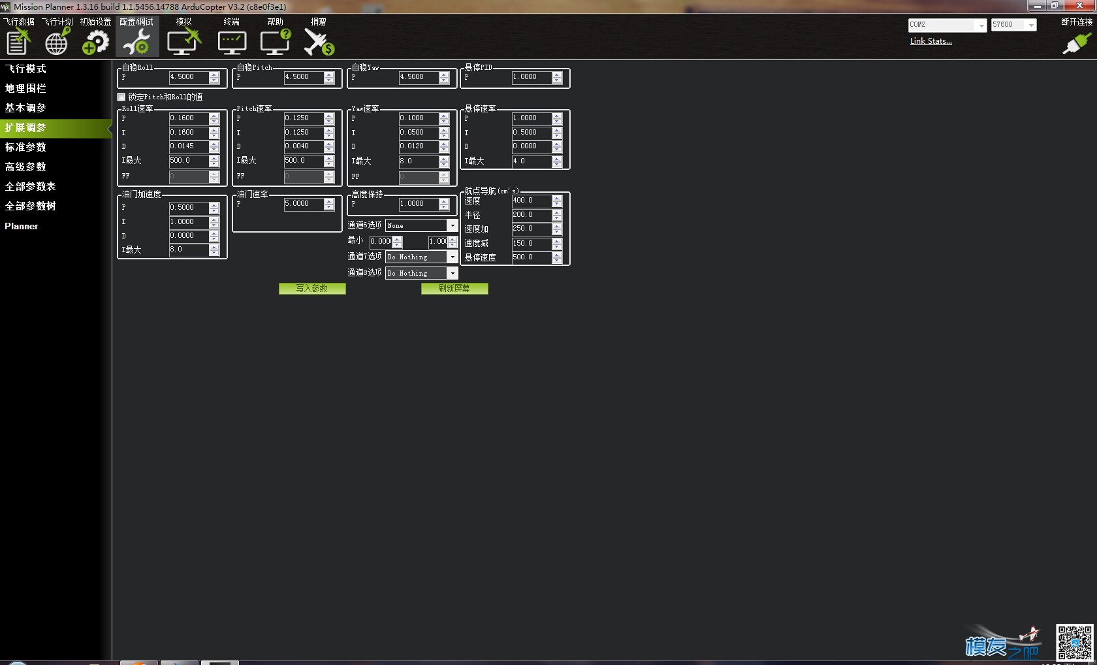
Task: Open the Link Stats... link
Action: point(931,41)
